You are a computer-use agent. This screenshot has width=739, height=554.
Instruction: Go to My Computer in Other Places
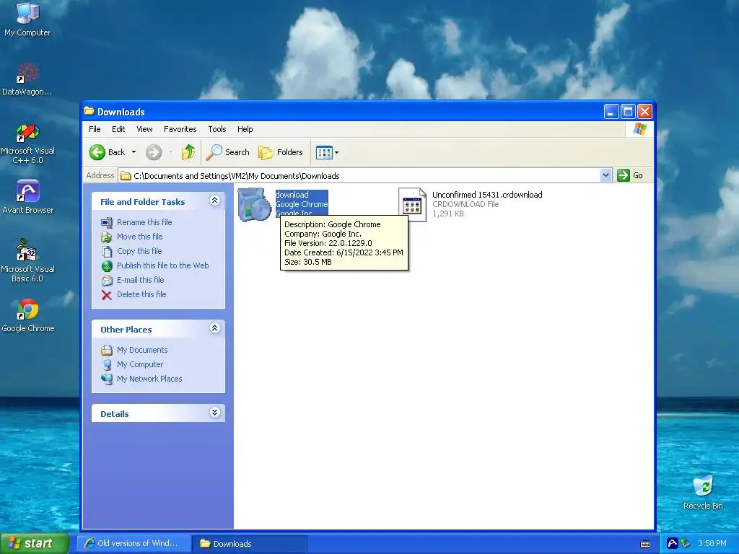click(x=140, y=364)
